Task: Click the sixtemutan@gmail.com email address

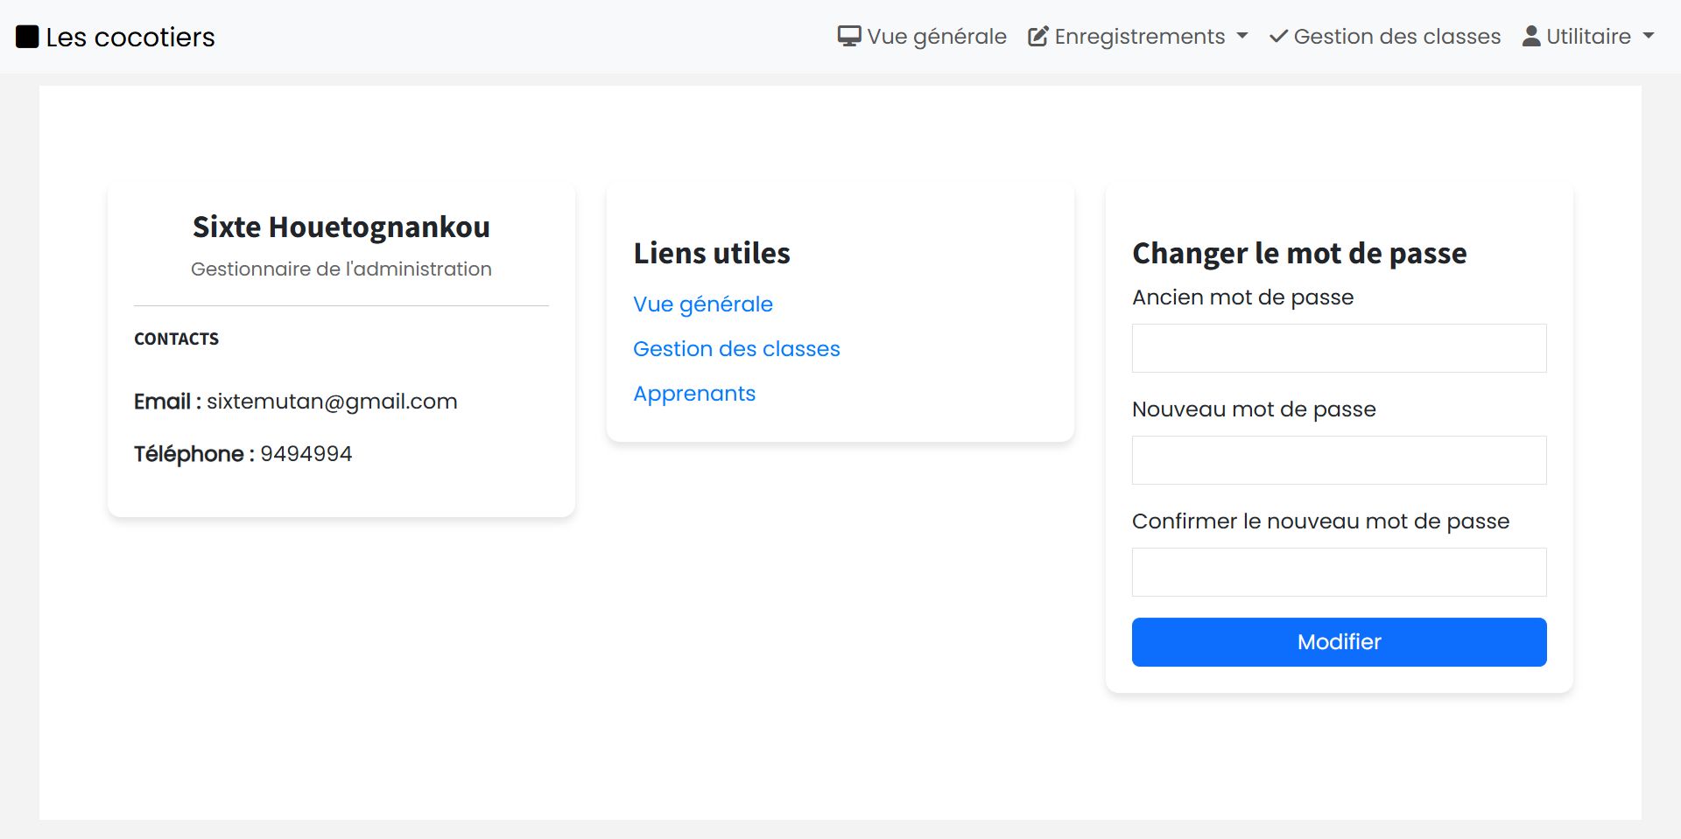Action: 332,402
